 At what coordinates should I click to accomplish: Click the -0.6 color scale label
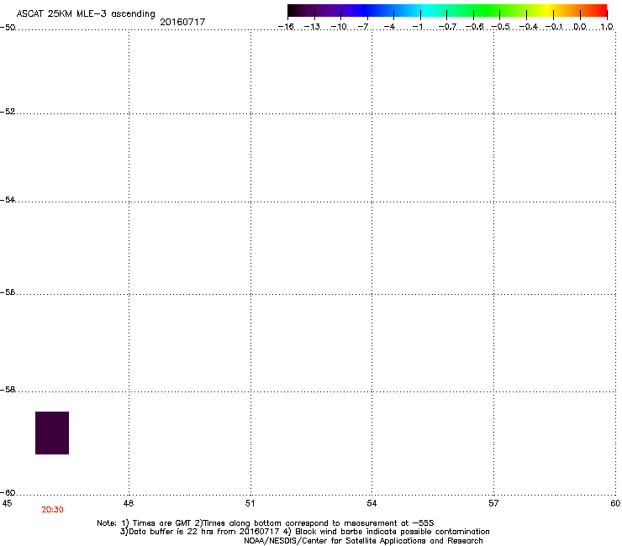474,27
